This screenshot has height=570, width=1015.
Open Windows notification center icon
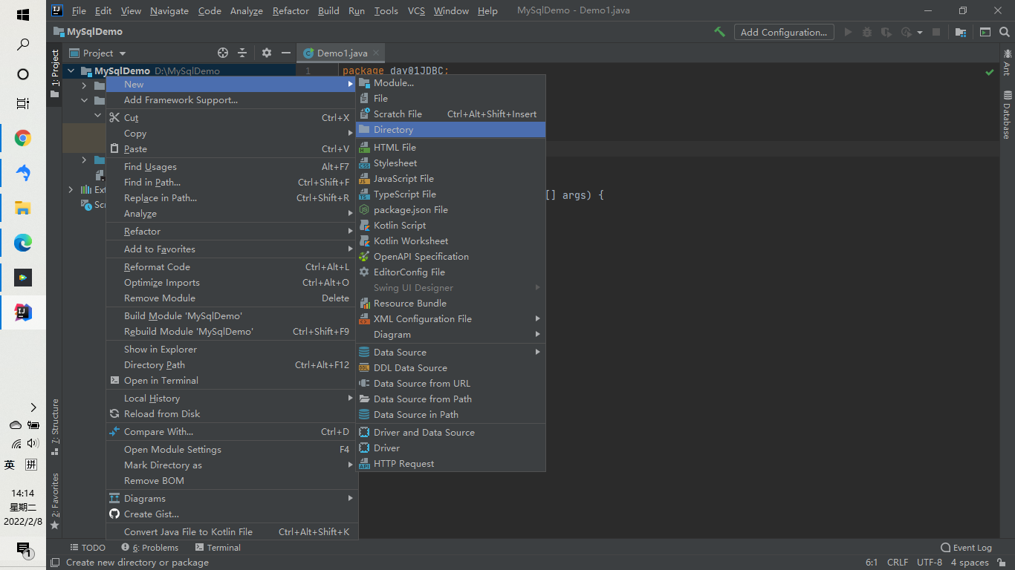coord(25,550)
